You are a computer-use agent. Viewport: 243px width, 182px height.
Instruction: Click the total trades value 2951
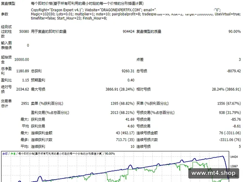(x=25, y=104)
